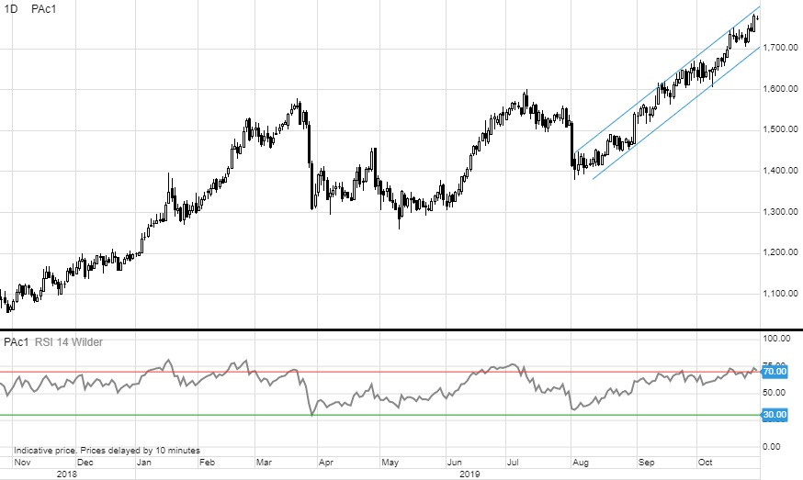Click the 0.00 RSI axis label

(x=772, y=447)
